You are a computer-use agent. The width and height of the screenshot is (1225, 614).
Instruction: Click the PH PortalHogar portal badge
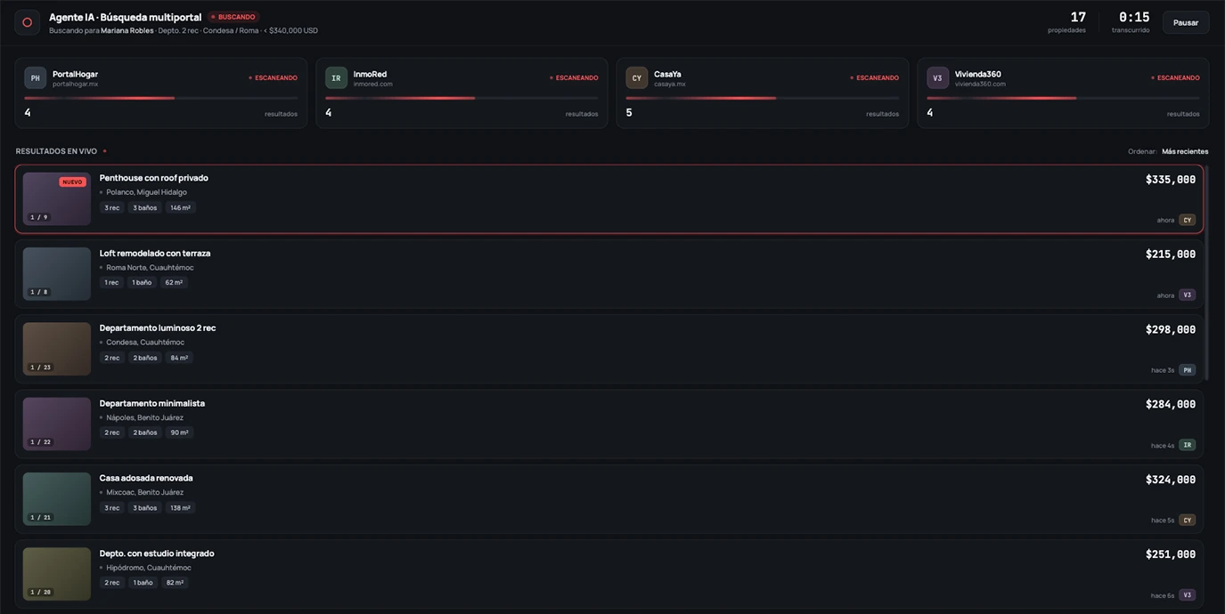coord(35,77)
